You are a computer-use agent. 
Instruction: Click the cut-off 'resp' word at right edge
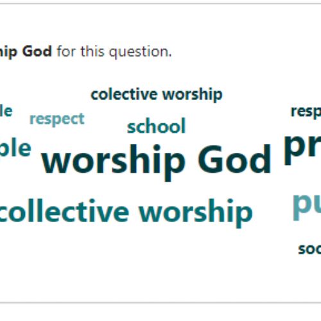tap(306, 112)
